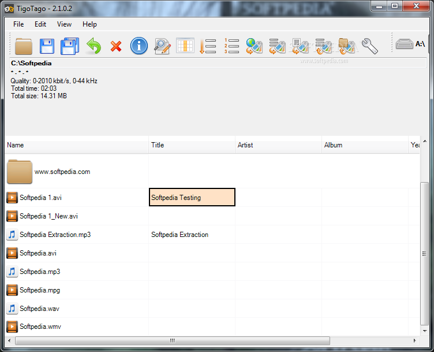The height and width of the screenshot is (352, 434).
Task: Click the sort list down-arrow icon
Action: point(208,46)
